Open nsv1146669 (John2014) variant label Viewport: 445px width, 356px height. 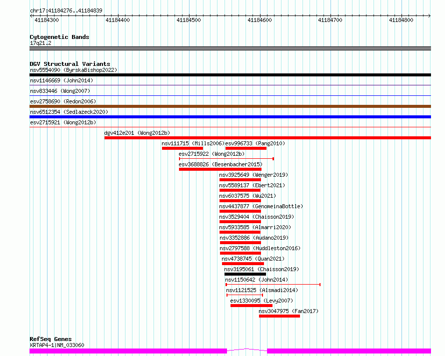[x=61, y=80]
